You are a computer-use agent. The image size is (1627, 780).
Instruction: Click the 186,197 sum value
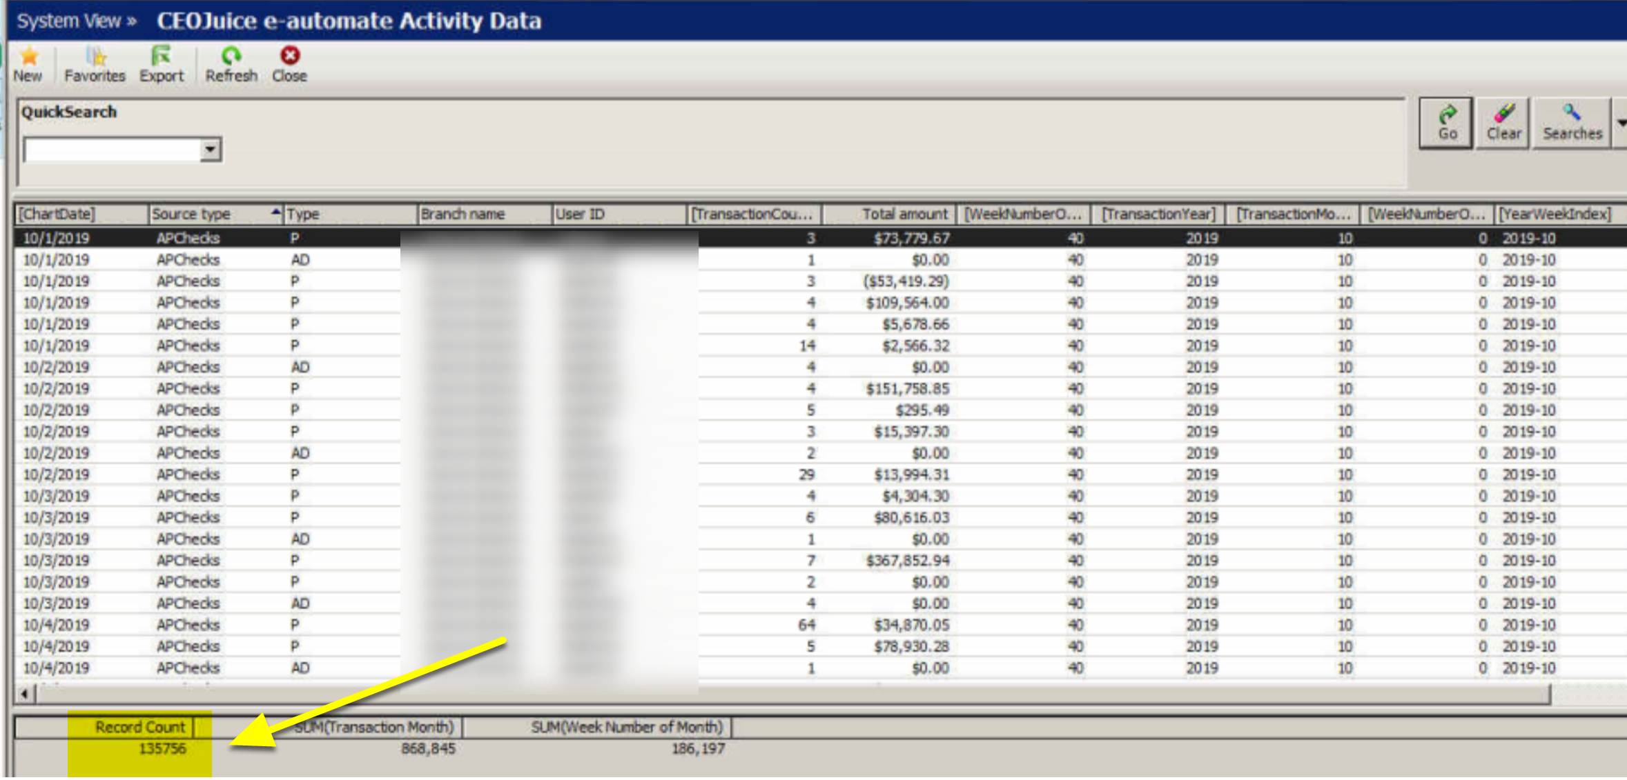698,748
